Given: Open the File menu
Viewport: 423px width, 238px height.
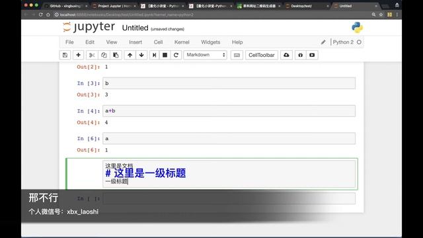Looking at the screenshot, I should coord(69,42).
